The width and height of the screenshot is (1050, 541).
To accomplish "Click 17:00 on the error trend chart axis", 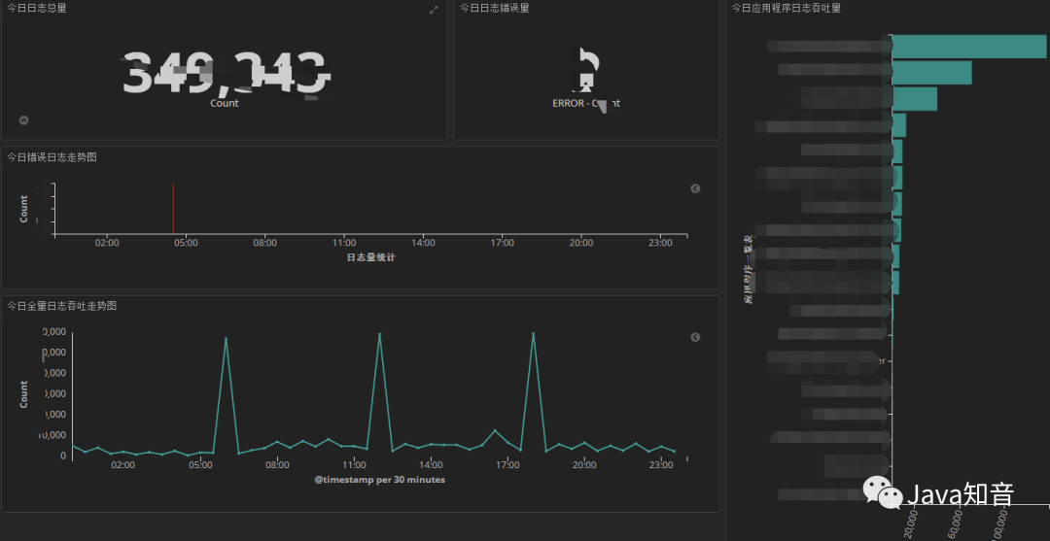I will point(503,243).
